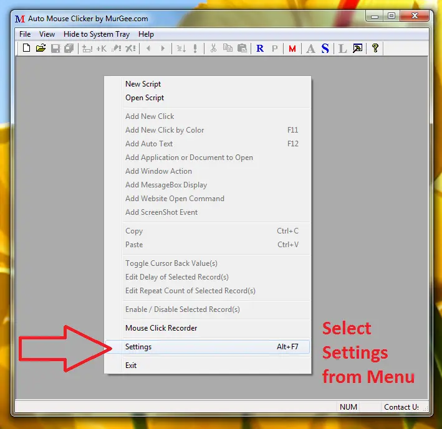
Task: Click the Paste clipboard toolbar icon
Action: [x=242, y=49]
